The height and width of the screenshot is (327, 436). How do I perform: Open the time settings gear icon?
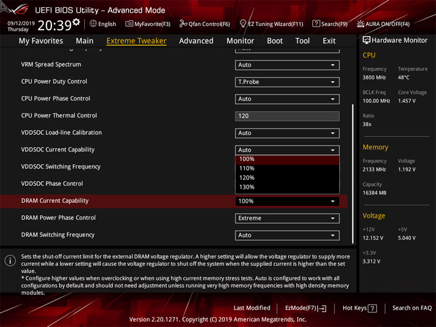76,22
